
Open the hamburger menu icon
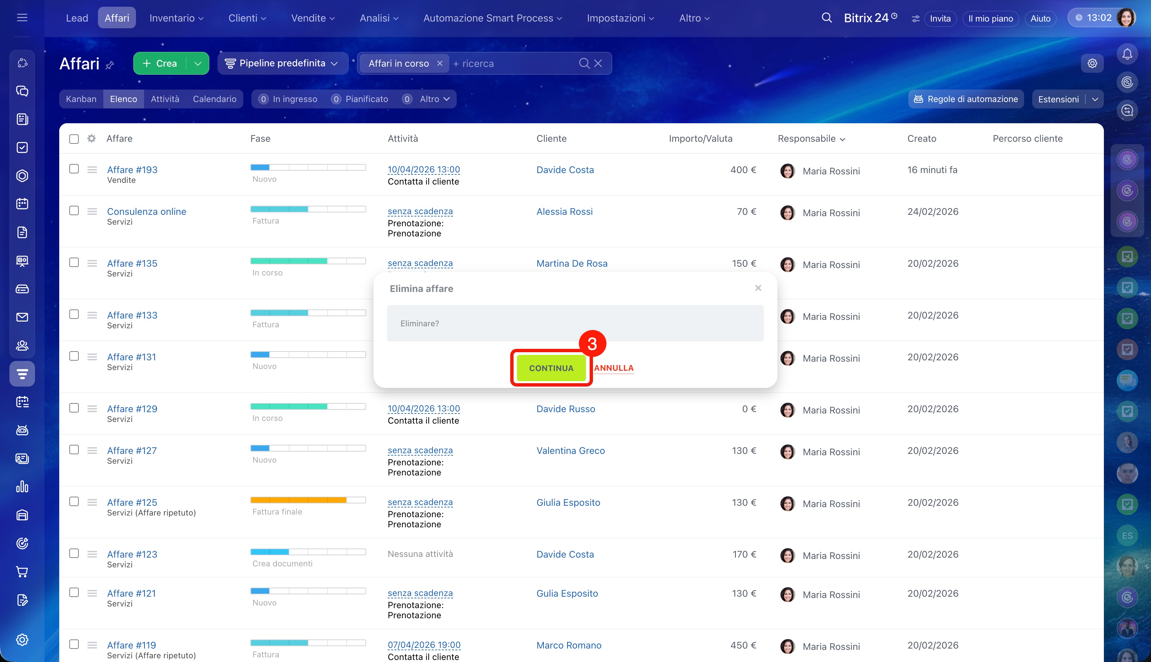pos(22,18)
